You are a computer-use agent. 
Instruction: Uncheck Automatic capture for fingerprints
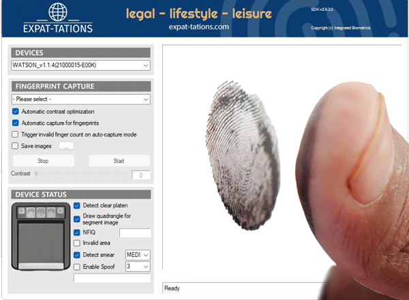[x=16, y=123]
